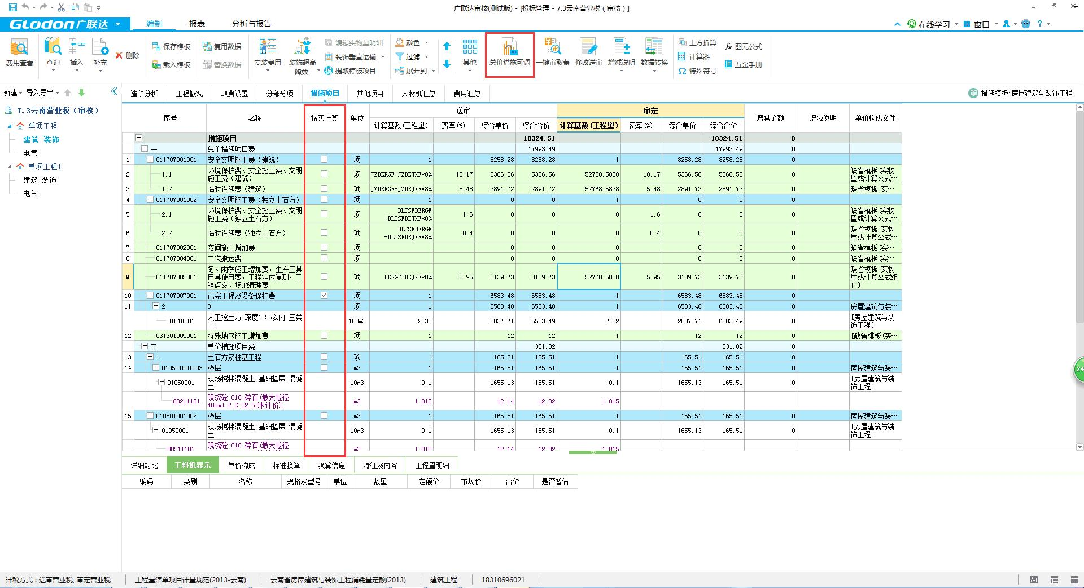Select 电气 under 单项工程1 in tree

30,194
